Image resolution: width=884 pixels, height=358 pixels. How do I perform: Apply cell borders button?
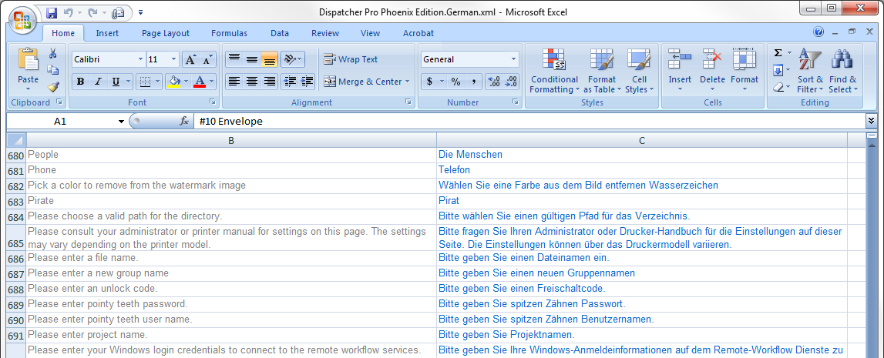[x=145, y=82]
